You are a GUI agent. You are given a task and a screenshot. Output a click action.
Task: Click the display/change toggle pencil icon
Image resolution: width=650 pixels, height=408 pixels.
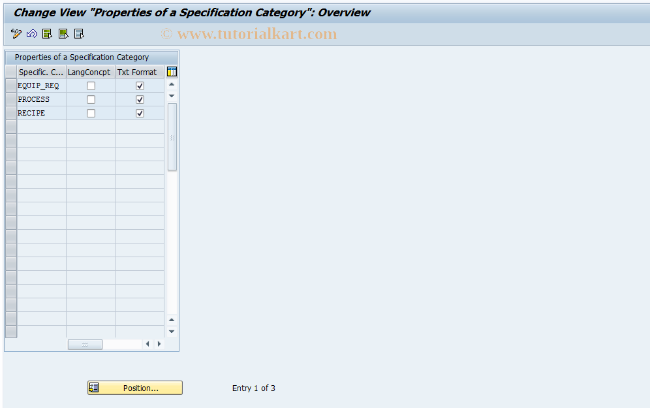16,33
